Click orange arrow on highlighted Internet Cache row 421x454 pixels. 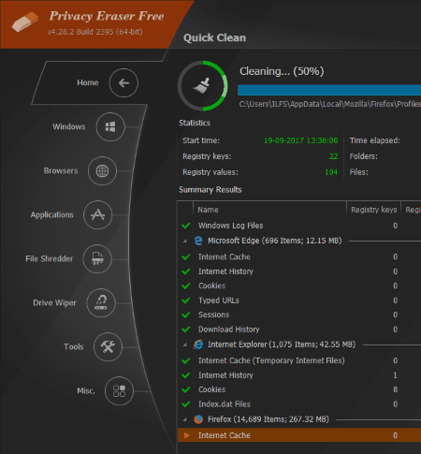click(x=186, y=435)
